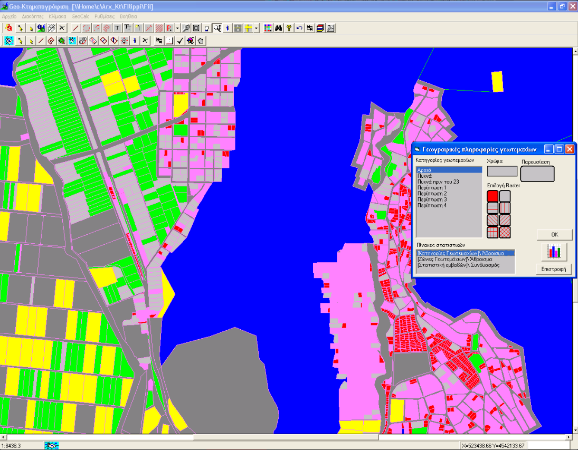The image size is (578, 450).
Task: Click the Επιστροφή button
Action: pos(554,269)
